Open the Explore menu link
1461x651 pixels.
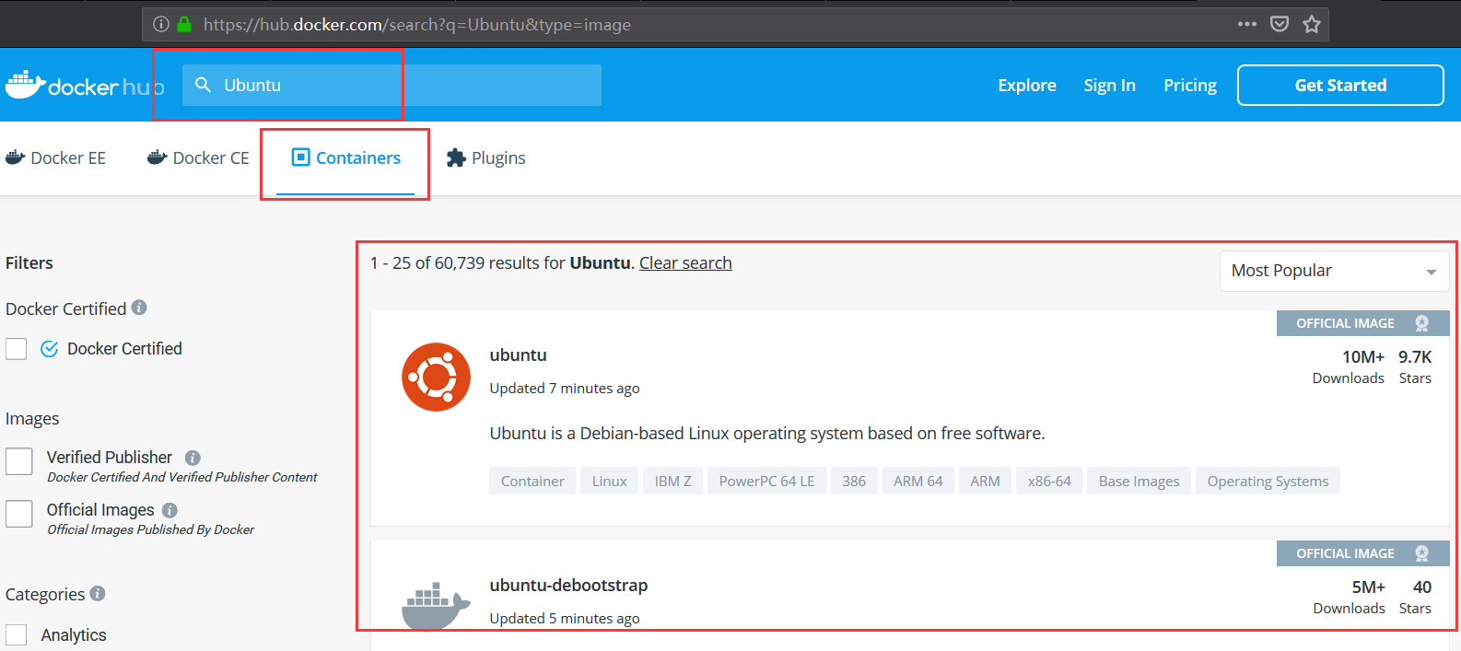click(1027, 85)
